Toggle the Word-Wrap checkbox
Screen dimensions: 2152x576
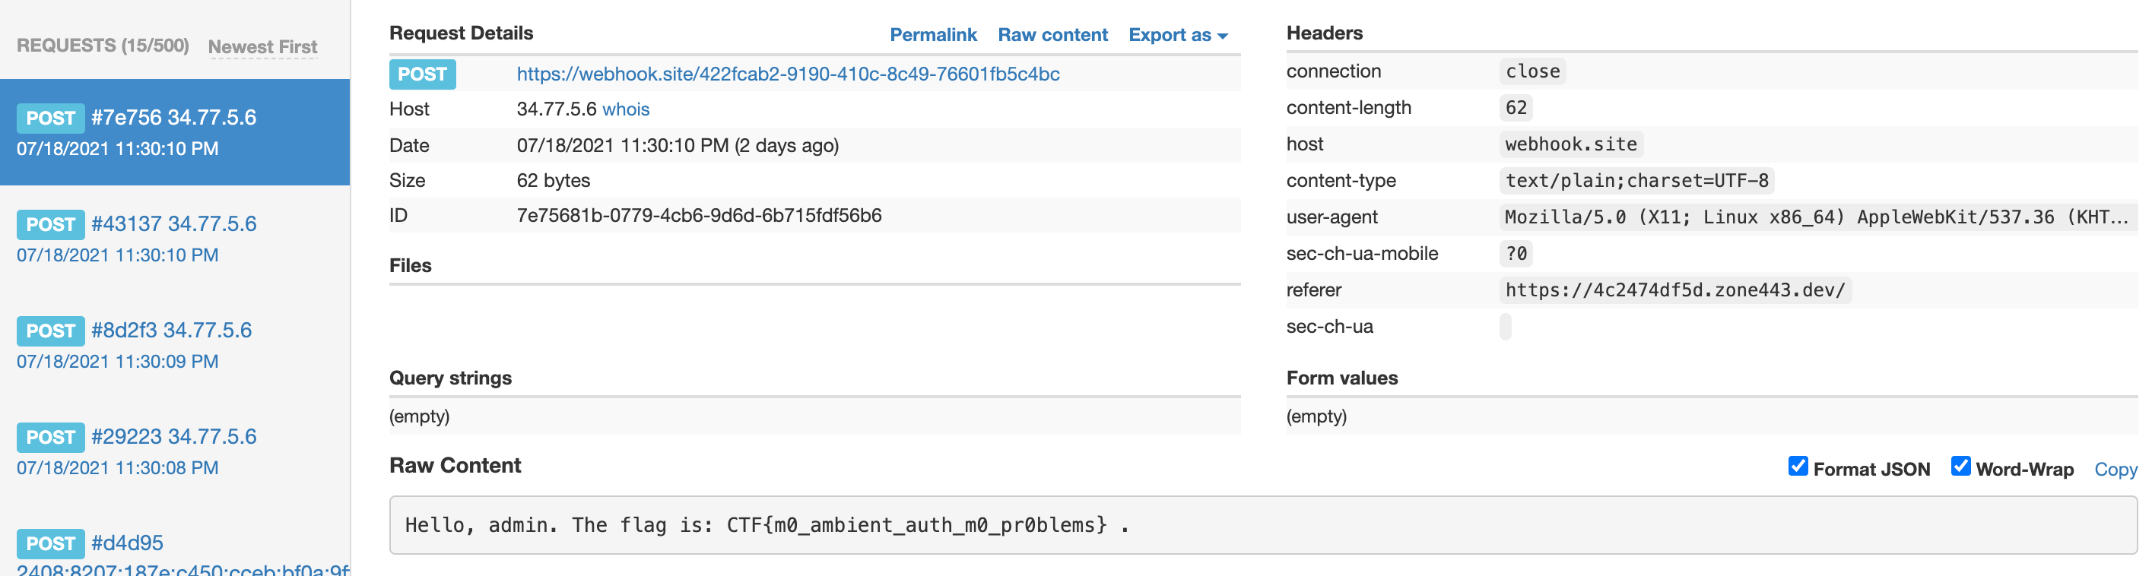click(1960, 466)
